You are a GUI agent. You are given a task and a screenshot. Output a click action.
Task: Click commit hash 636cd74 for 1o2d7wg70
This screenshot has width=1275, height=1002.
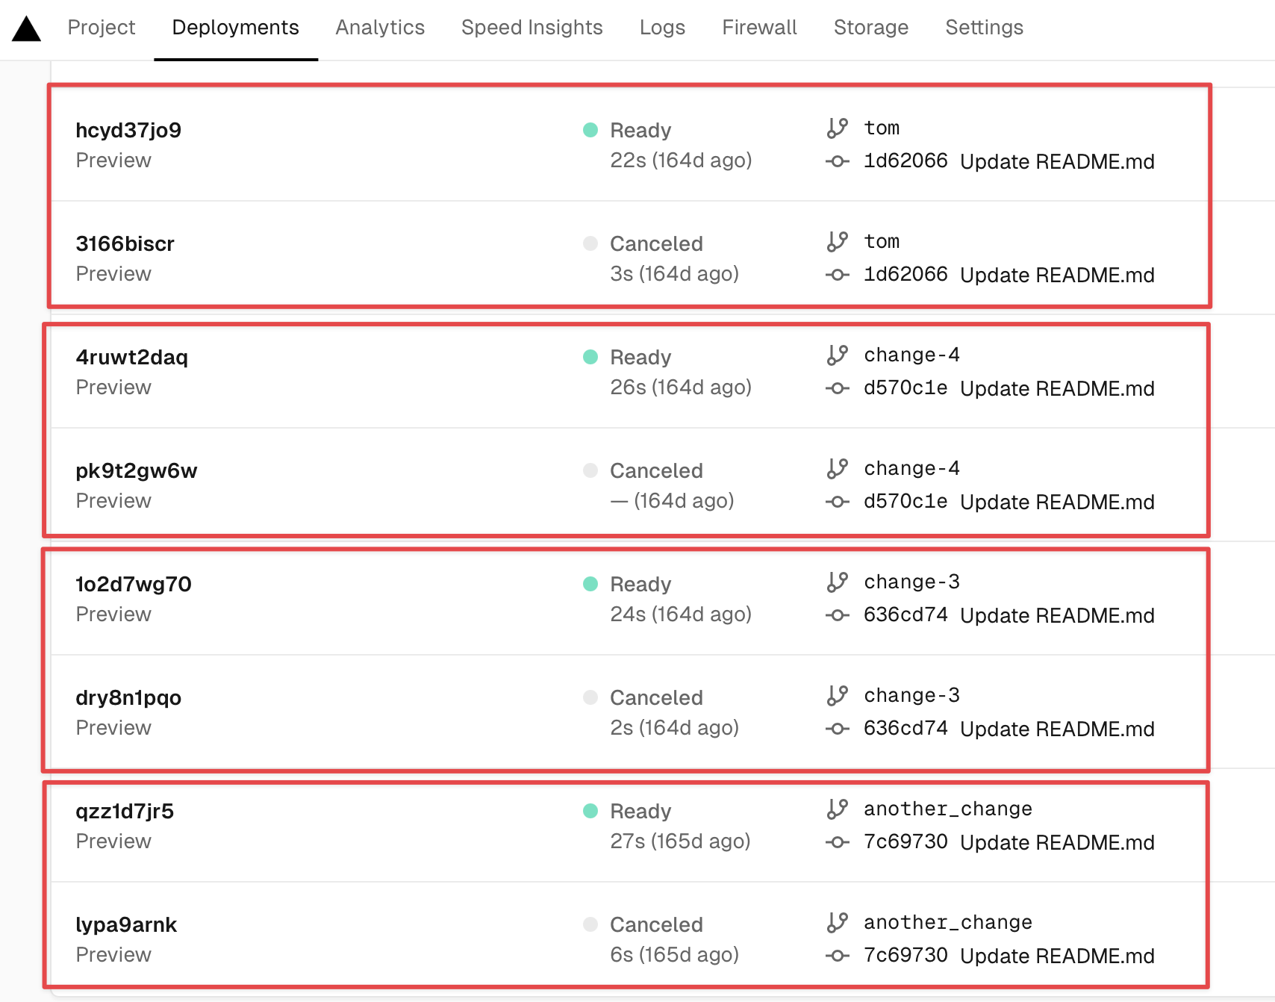coord(905,615)
